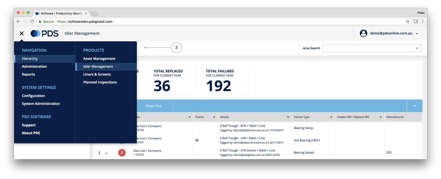Click the PDS logo in the header
This screenshot has width=441, height=179.
tap(44, 33)
